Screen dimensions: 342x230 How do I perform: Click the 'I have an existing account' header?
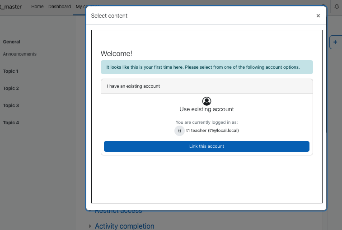click(207, 86)
